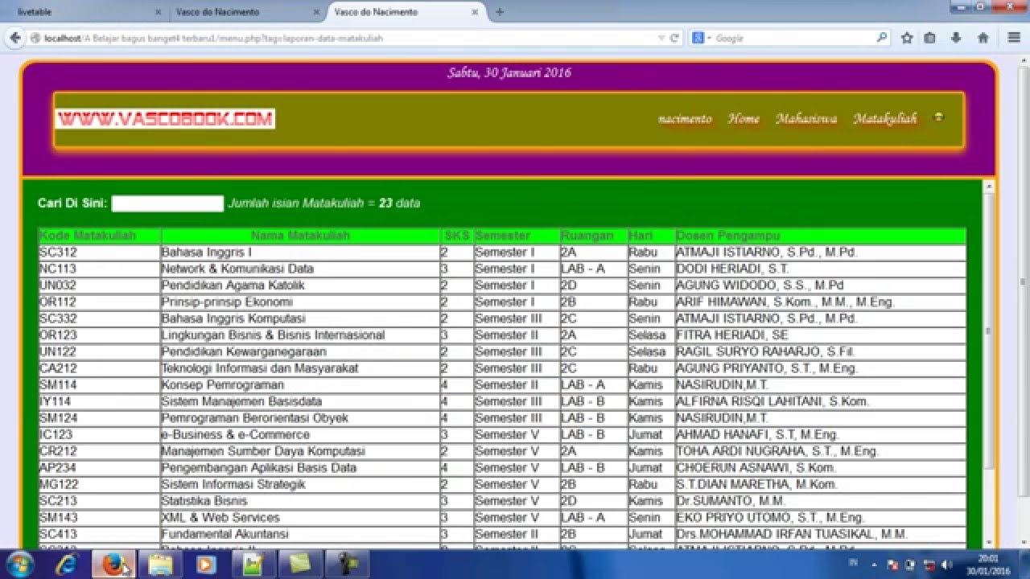The height and width of the screenshot is (579, 1030).
Task: Select the SC312 code cell
Action: tap(100, 253)
